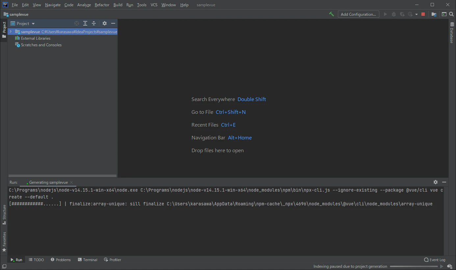The width and height of the screenshot is (456, 270).
Task: Hide the Project panel with minus icon
Action: (x=113, y=23)
